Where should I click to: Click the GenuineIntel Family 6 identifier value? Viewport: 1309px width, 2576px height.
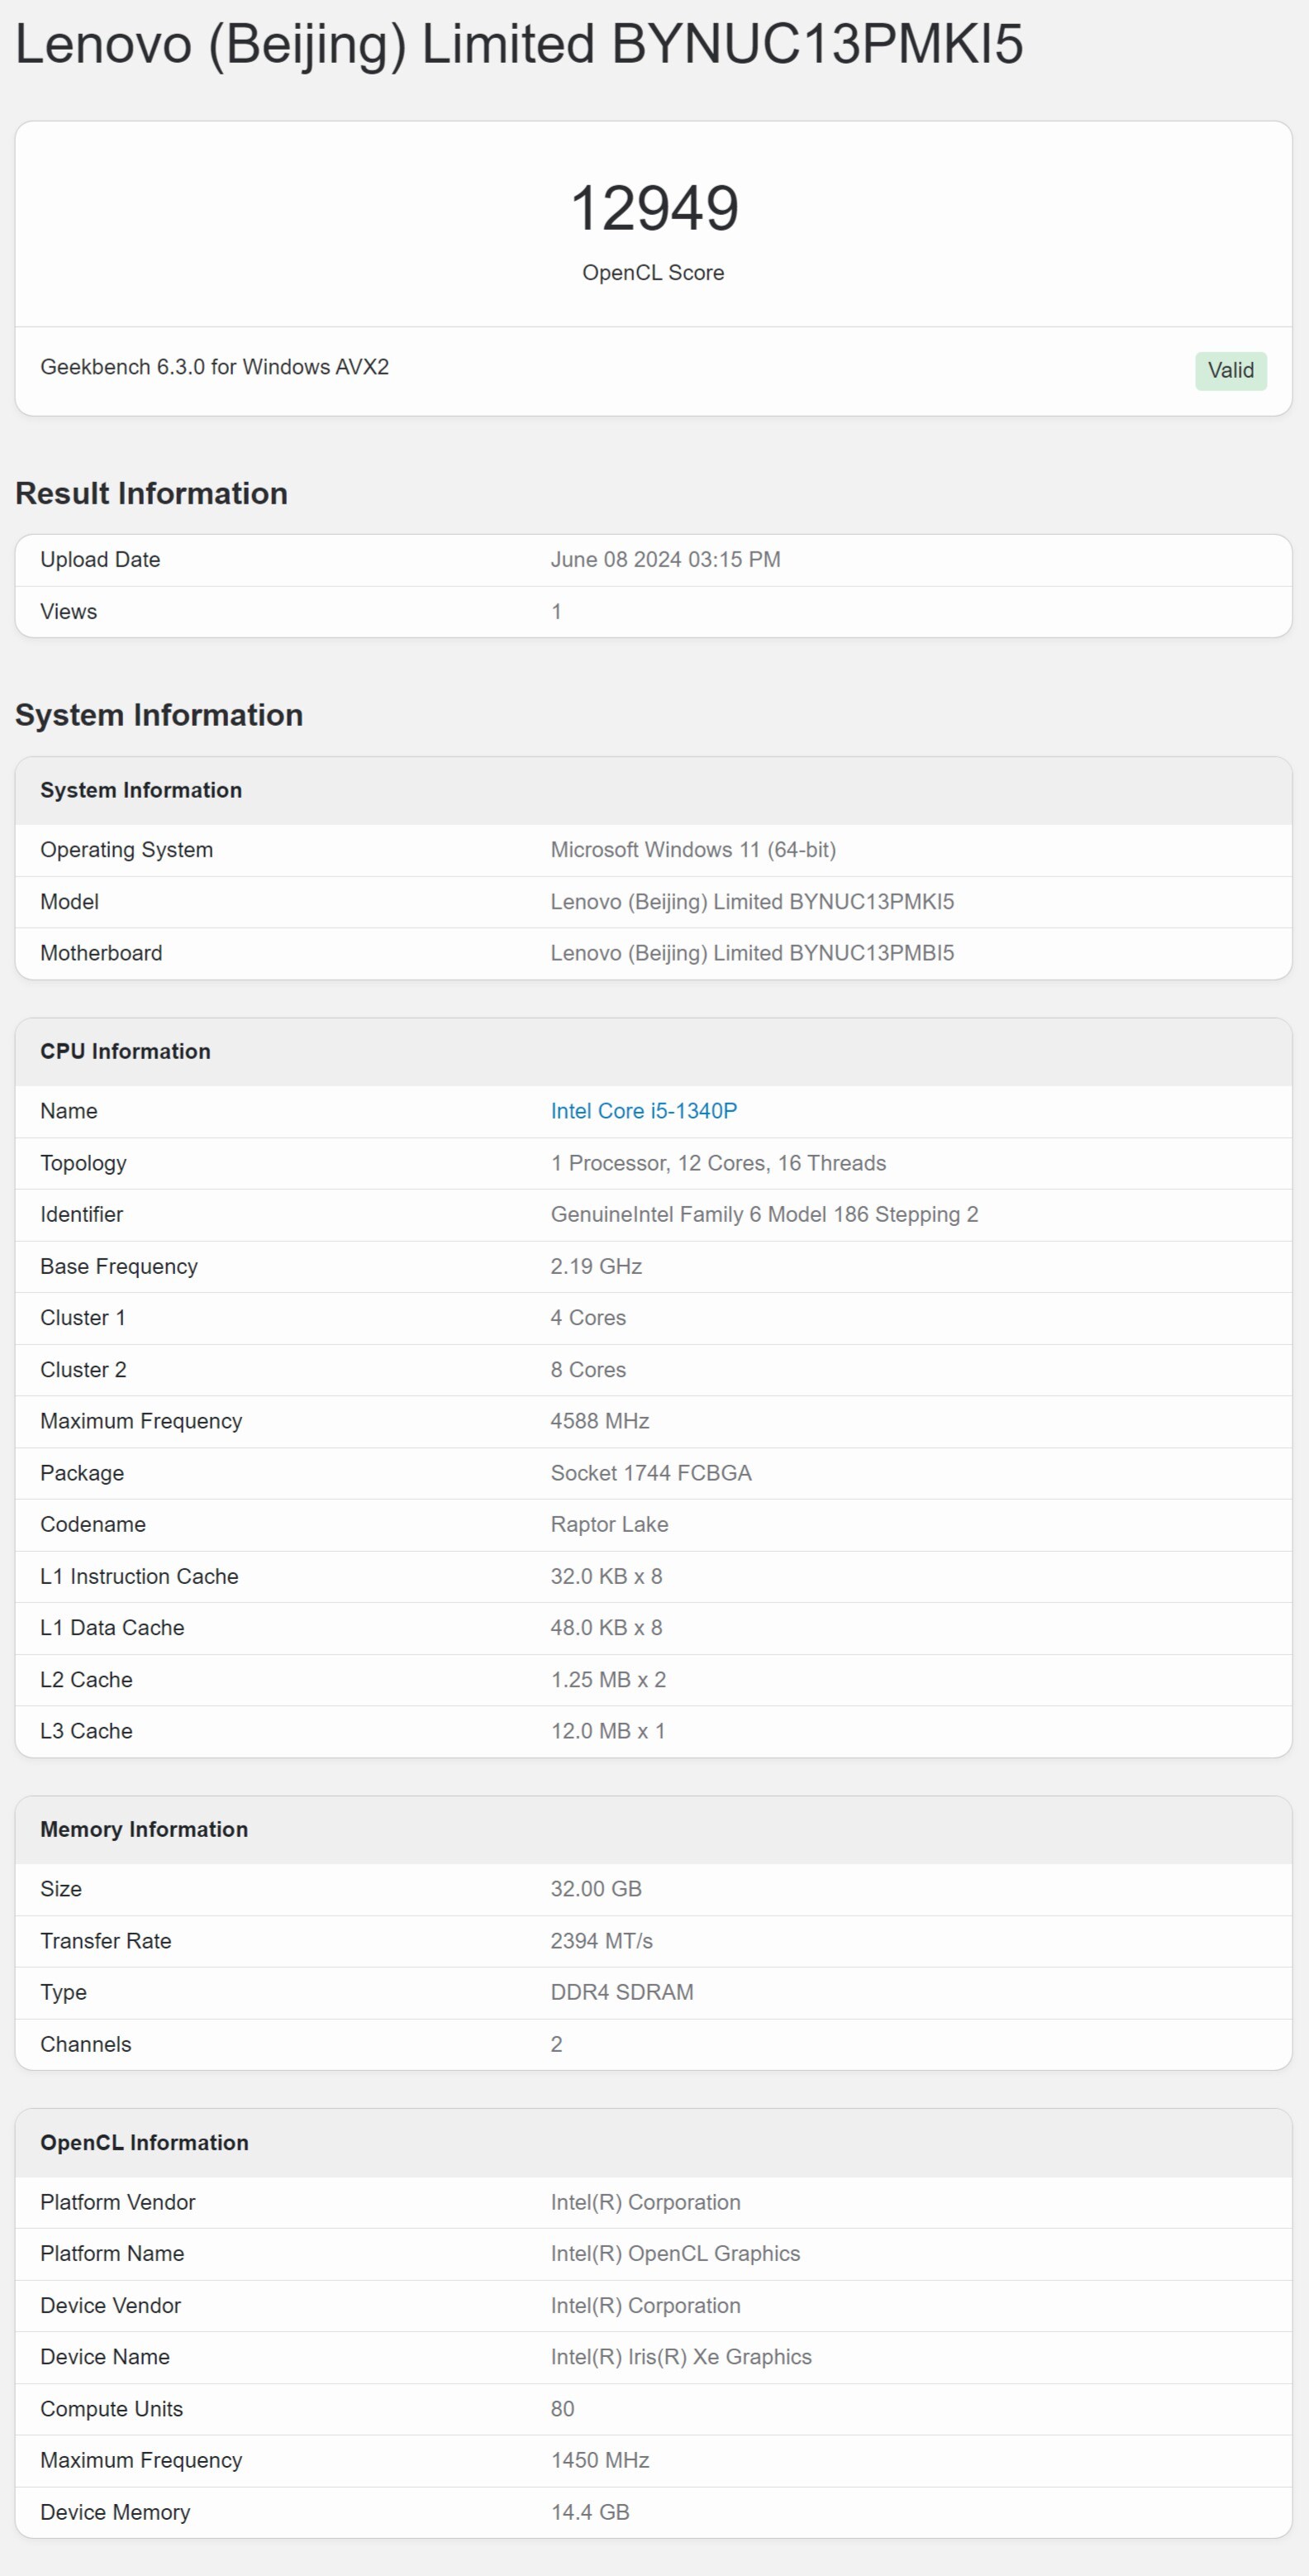[x=763, y=1214]
